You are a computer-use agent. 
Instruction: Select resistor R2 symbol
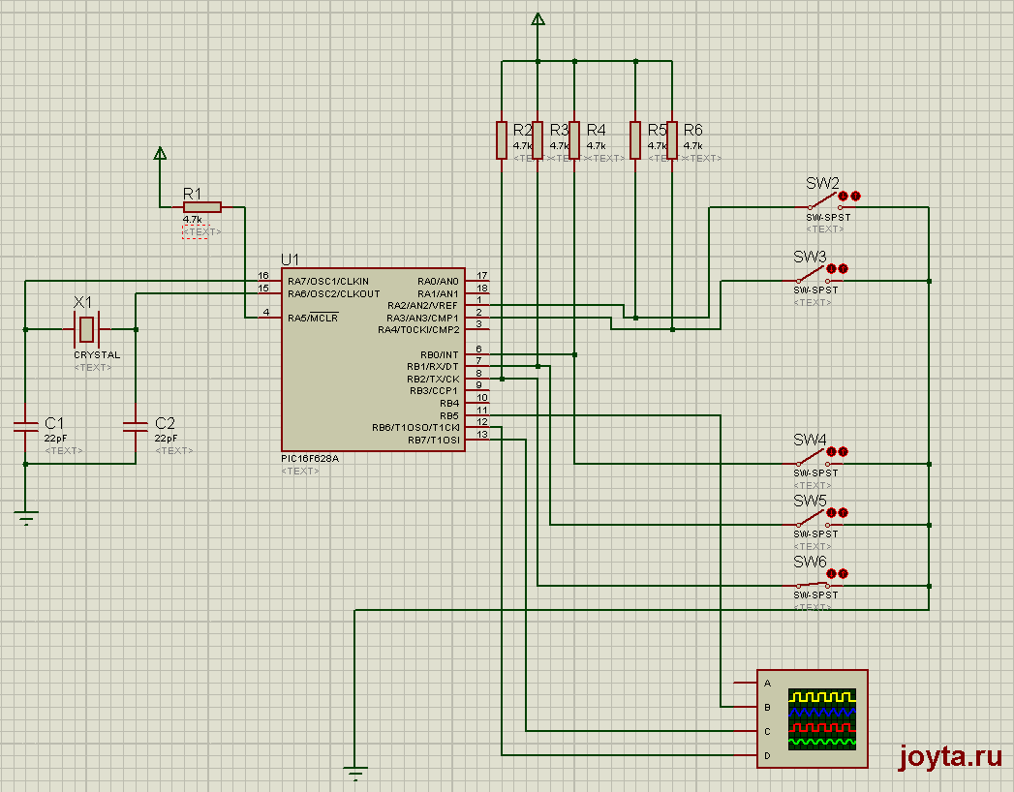(x=502, y=139)
